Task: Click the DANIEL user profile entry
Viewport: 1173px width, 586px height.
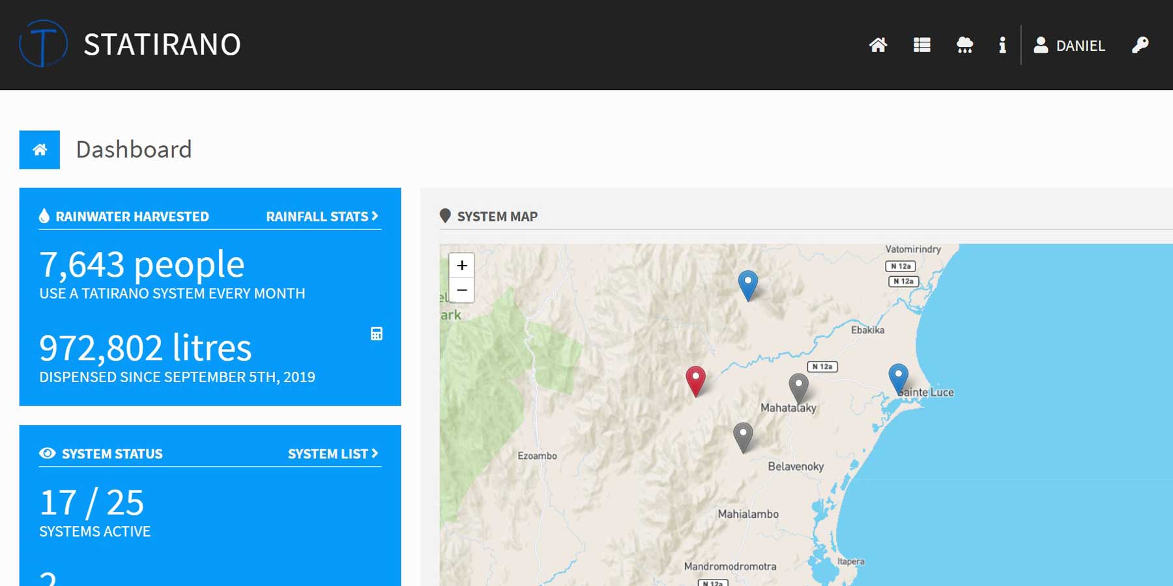Action: pos(1069,46)
